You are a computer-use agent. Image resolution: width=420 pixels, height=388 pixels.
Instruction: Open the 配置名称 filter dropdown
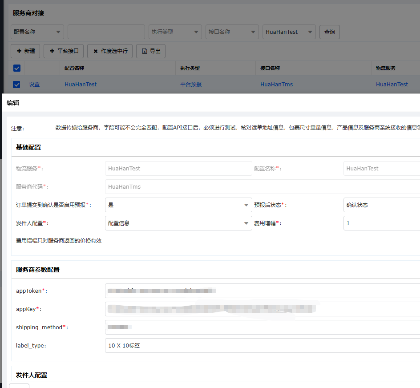tap(37, 32)
